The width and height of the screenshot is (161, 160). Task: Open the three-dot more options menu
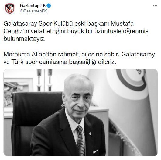(155, 6)
